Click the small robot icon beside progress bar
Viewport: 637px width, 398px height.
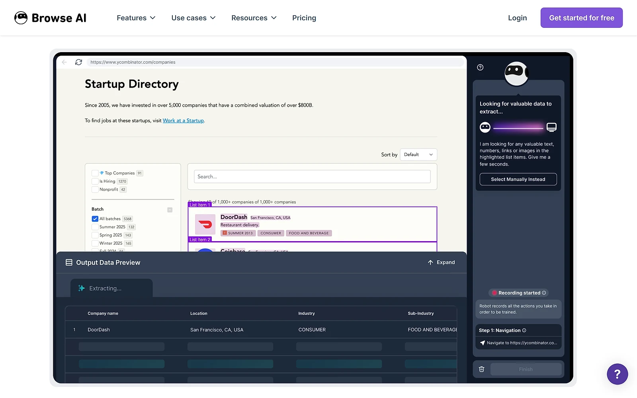click(485, 127)
